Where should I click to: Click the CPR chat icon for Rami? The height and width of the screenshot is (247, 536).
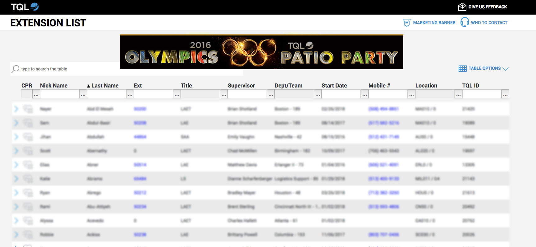pos(28,207)
